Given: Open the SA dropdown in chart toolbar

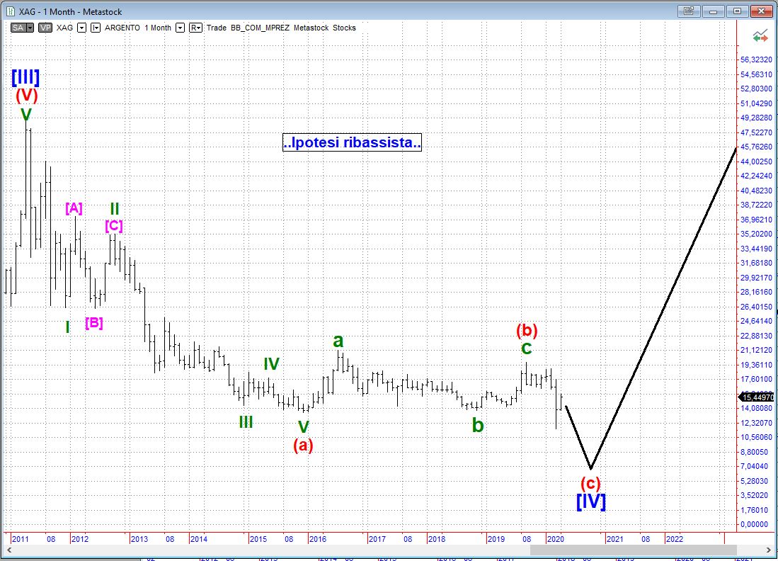Looking at the screenshot, I should point(22,28).
